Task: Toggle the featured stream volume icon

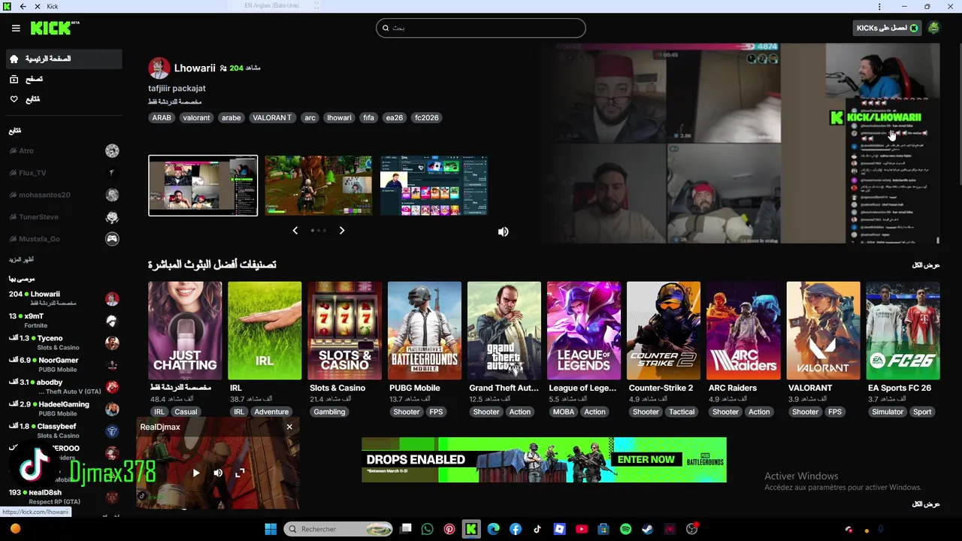Action: tap(504, 231)
